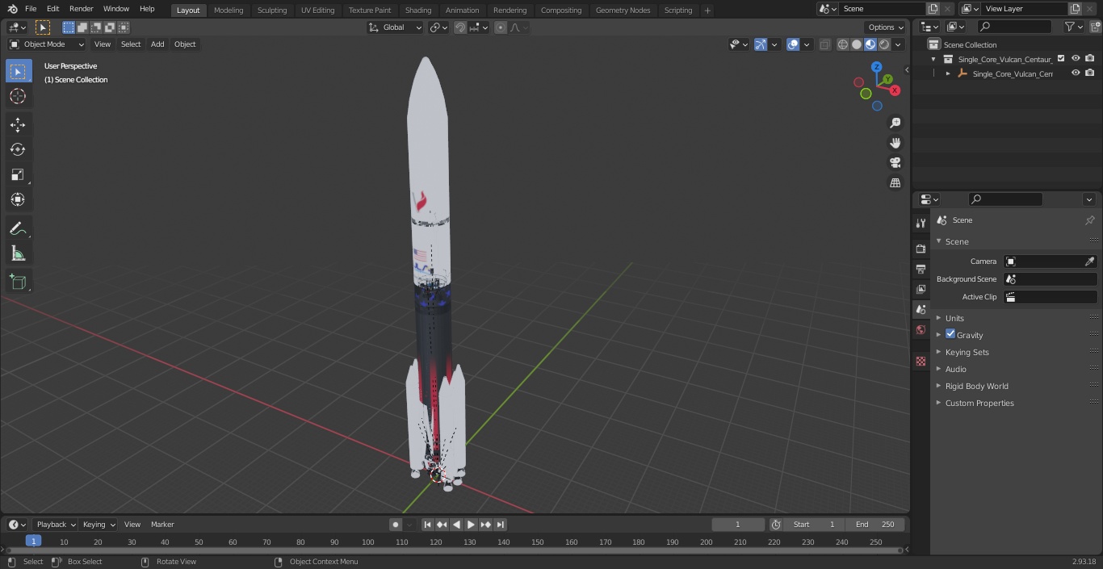Jump to the end frame
Image resolution: width=1103 pixels, height=569 pixels.
pyautogui.click(x=501, y=525)
